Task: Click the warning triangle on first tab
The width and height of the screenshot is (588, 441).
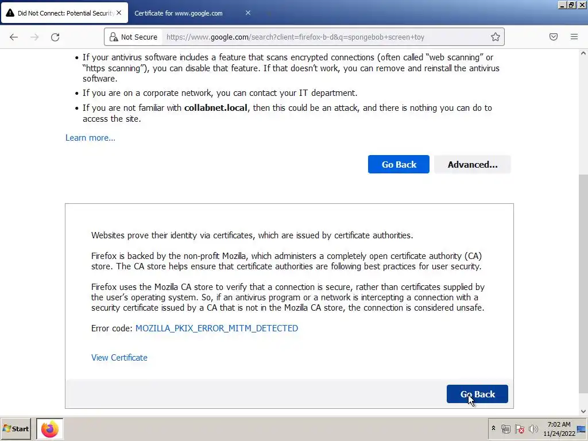Action: 10,13
